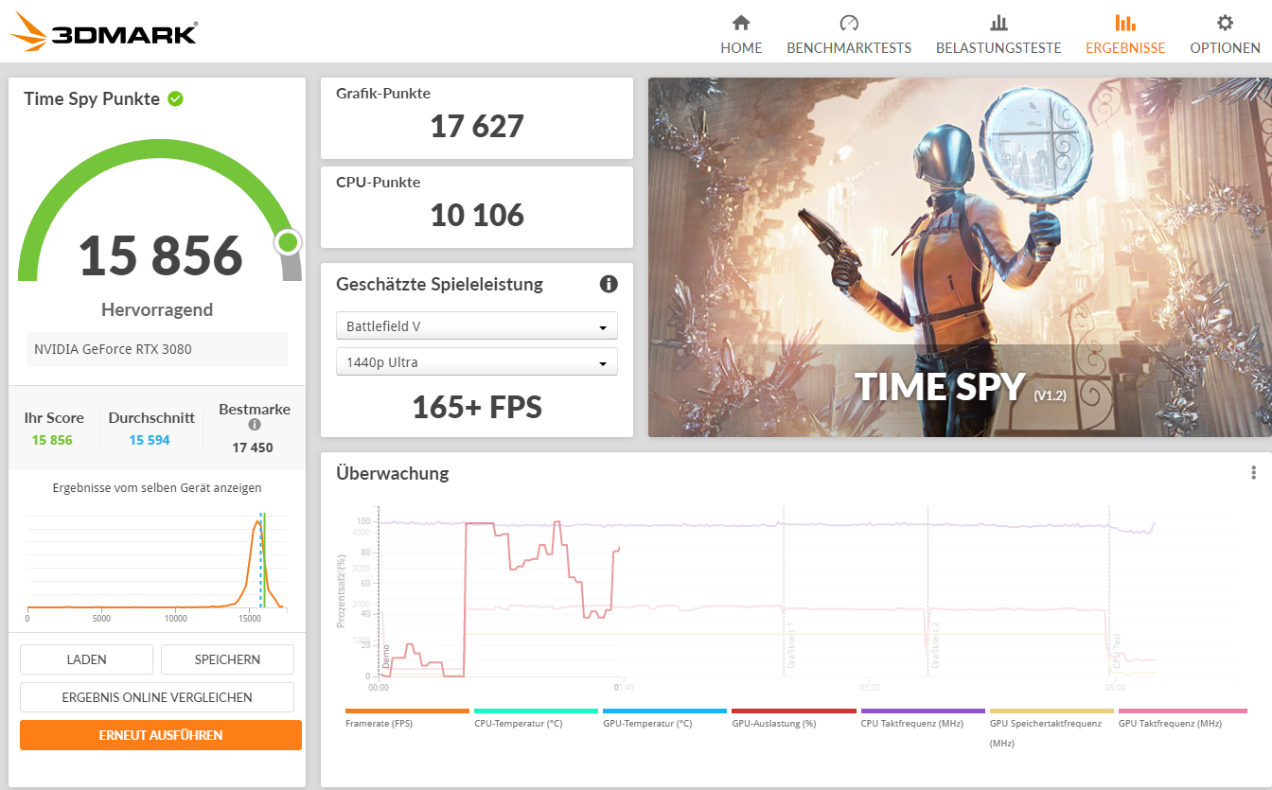Click the ERNEUT AUSFÜHREN button
Image resolution: width=1272 pixels, height=790 pixels.
click(161, 735)
